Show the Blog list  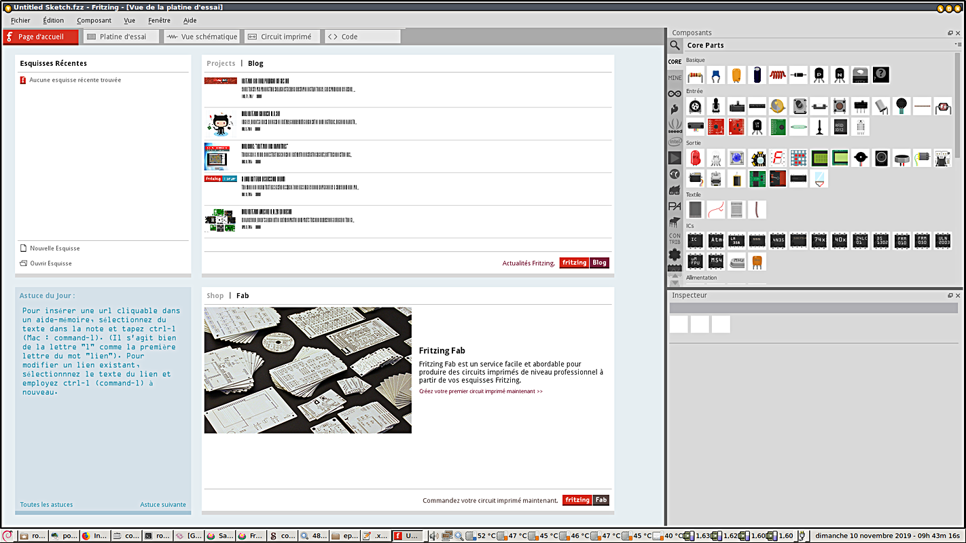pyautogui.click(x=255, y=63)
